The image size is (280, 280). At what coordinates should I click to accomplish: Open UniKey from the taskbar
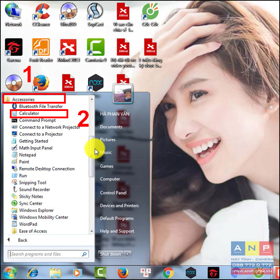click(x=145, y=273)
